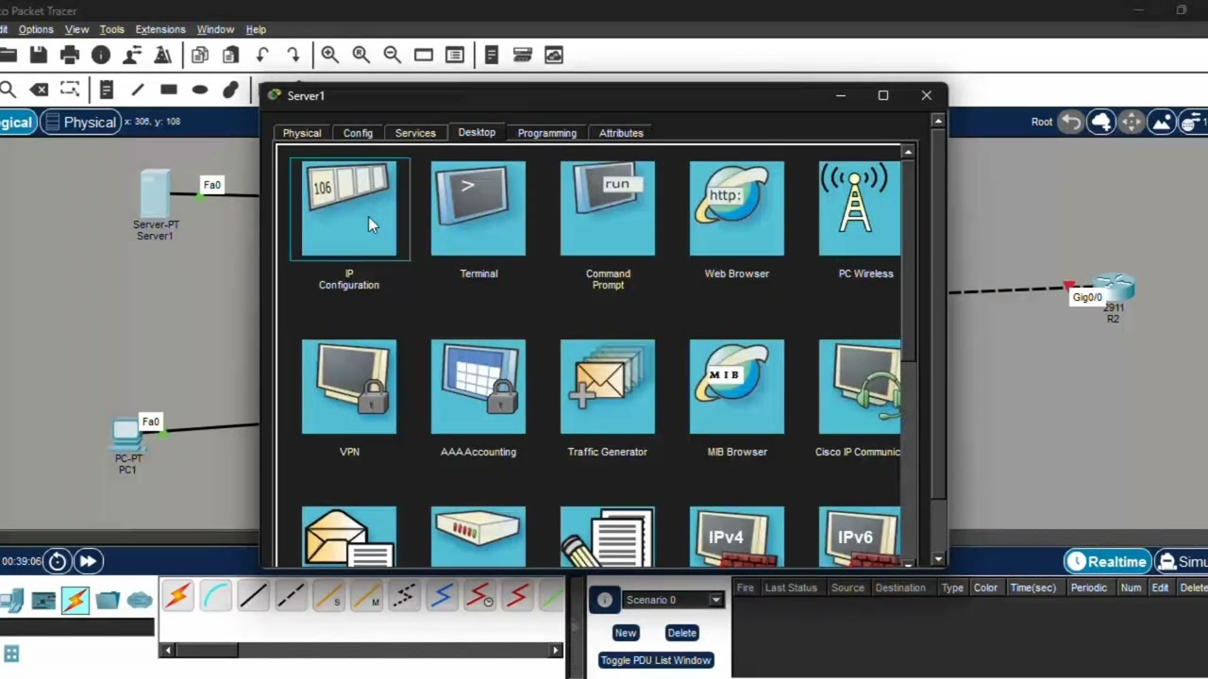
Task: Click the connections list horizontal scrollbar
Action: 206,650
